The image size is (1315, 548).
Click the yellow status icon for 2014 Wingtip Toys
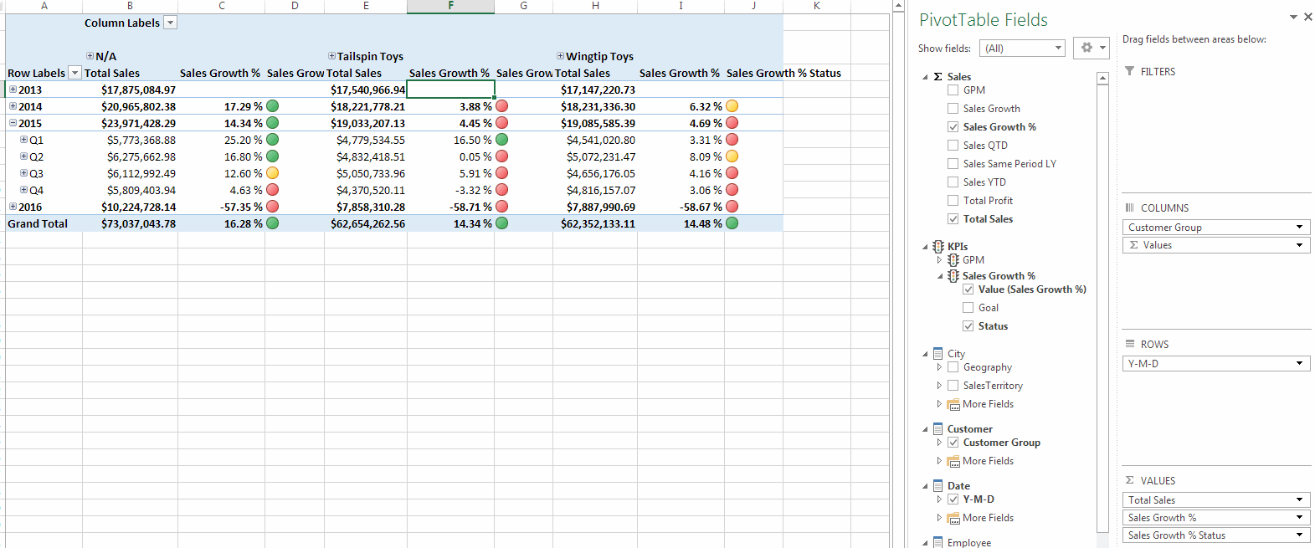point(732,106)
